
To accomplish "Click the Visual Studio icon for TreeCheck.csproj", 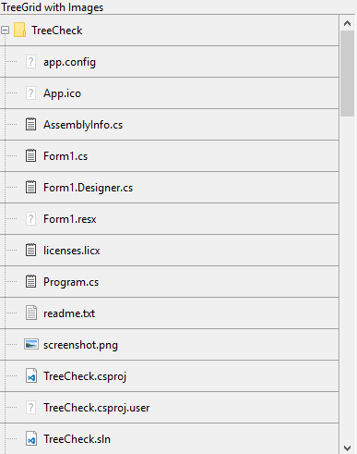I will coord(31,375).
